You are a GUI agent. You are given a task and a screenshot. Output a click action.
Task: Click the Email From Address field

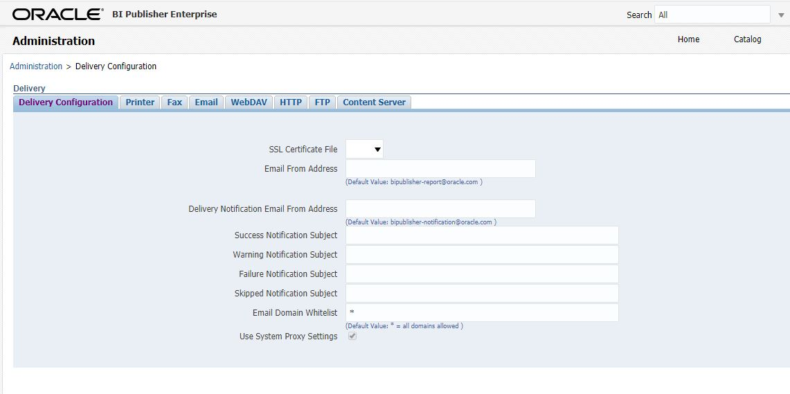(x=440, y=169)
